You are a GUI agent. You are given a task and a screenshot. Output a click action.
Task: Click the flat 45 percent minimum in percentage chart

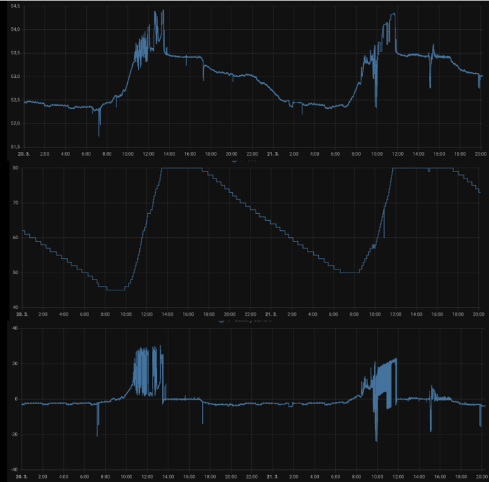point(116,290)
